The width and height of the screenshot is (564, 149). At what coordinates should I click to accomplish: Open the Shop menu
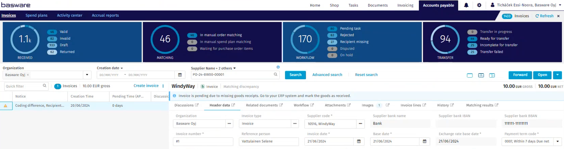(x=334, y=5)
